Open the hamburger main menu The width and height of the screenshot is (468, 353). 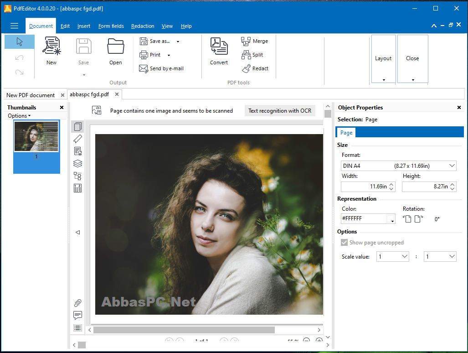tap(14, 26)
